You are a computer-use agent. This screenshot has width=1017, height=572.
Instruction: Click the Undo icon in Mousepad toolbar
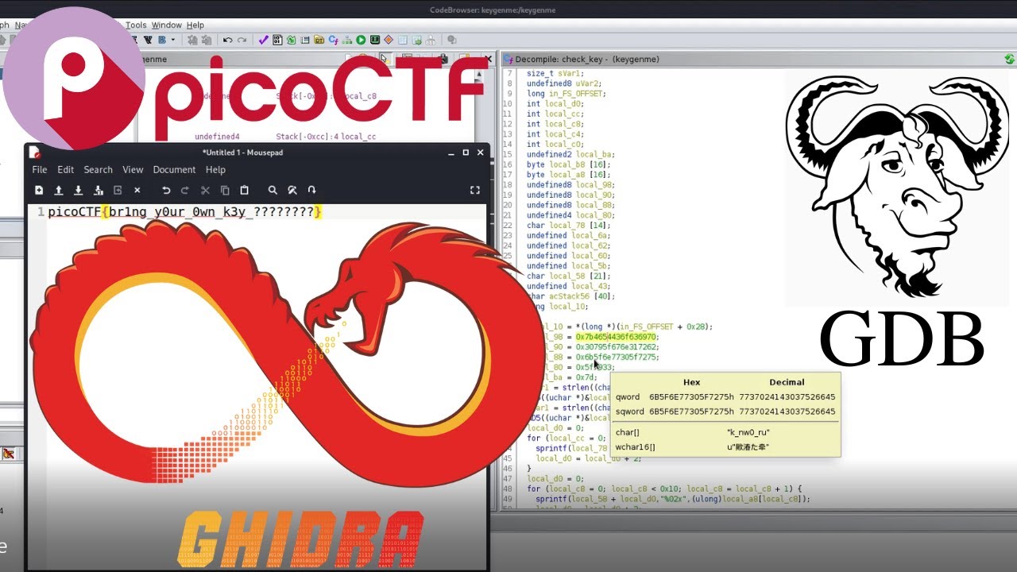tap(166, 190)
